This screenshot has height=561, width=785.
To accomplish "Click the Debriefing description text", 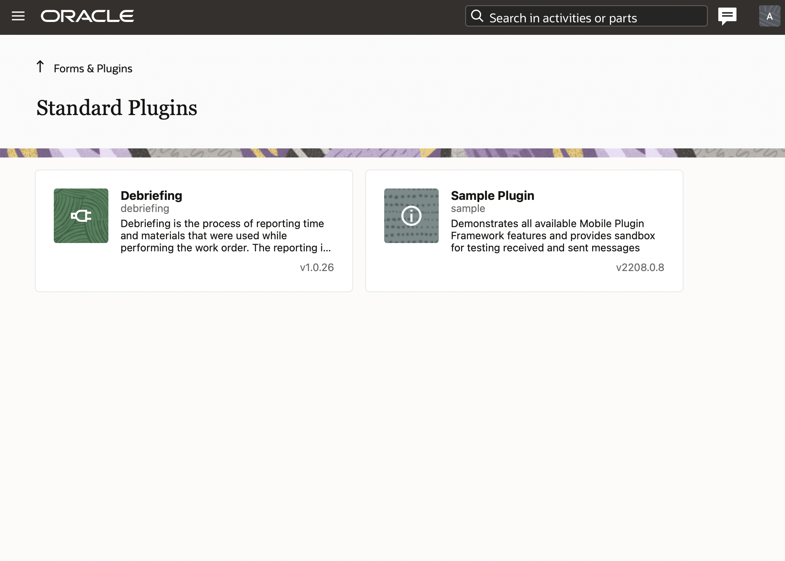I will [225, 235].
